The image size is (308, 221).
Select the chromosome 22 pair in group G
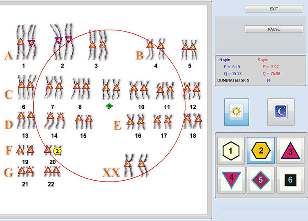(52, 170)
